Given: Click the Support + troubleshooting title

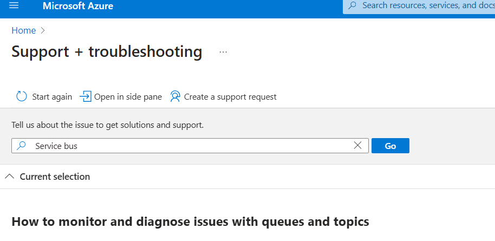Looking at the screenshot, I should tap(107, 52).
